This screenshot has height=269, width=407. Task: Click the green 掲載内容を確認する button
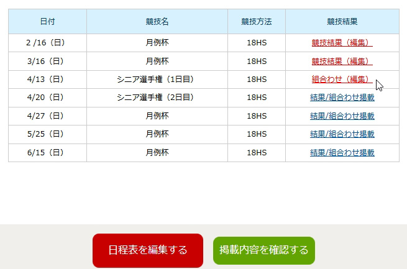coord(264,250)
